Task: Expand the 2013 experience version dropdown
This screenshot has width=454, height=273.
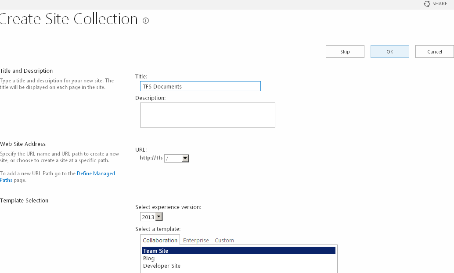Action: point(159,217)
